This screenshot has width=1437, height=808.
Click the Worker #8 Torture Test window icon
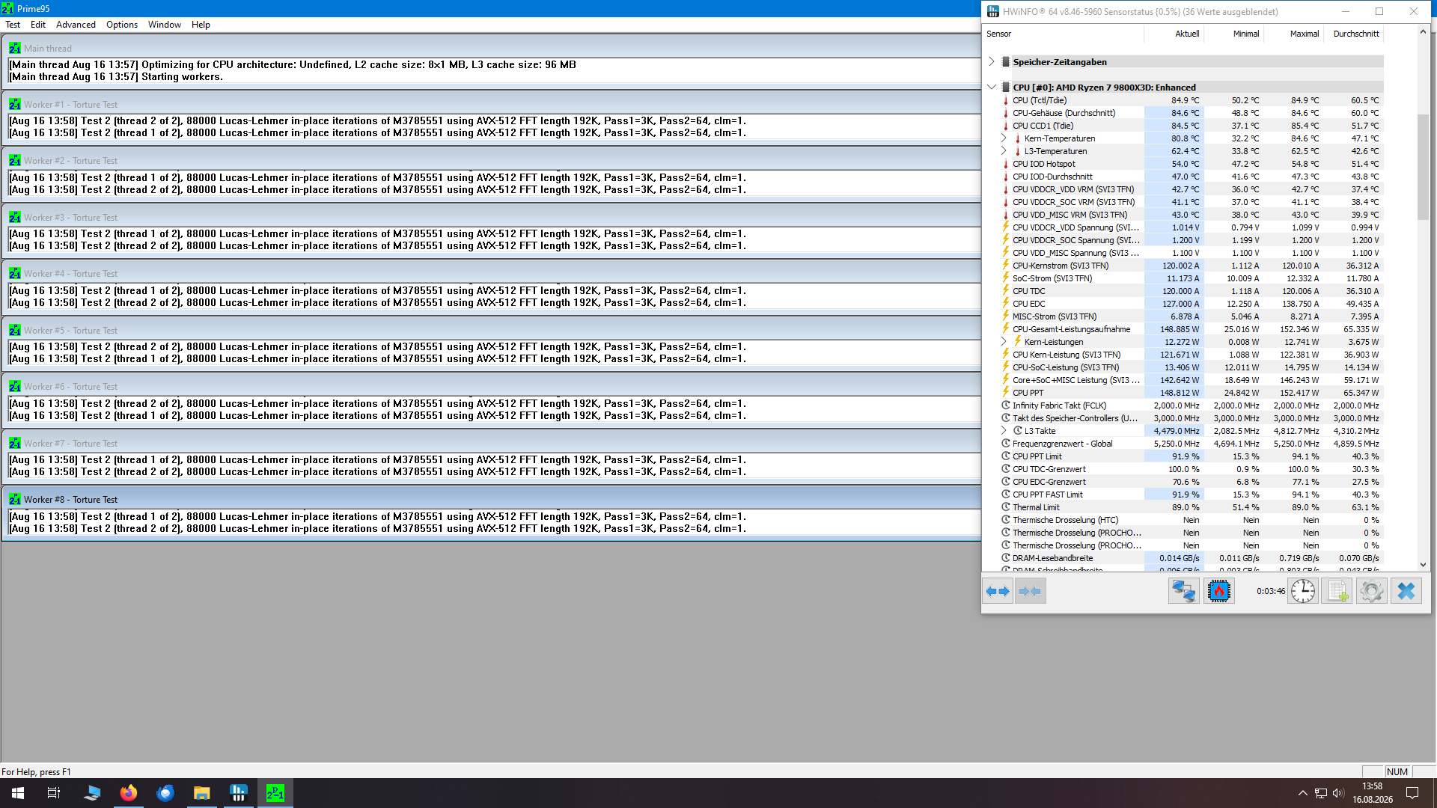15,500
